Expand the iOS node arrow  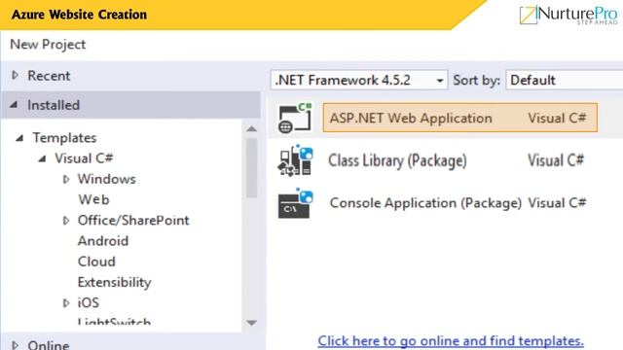pos(66,302)
